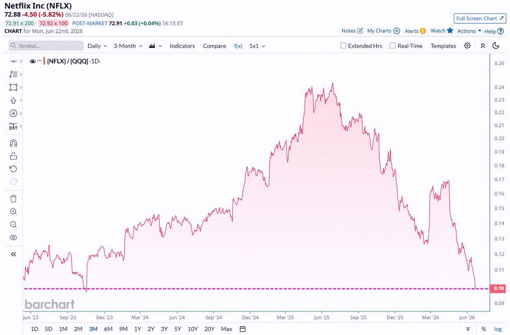The width and height of the screenshot is (510, 335).
Task: Open the Indicators menu
Action: click(182, 46)
